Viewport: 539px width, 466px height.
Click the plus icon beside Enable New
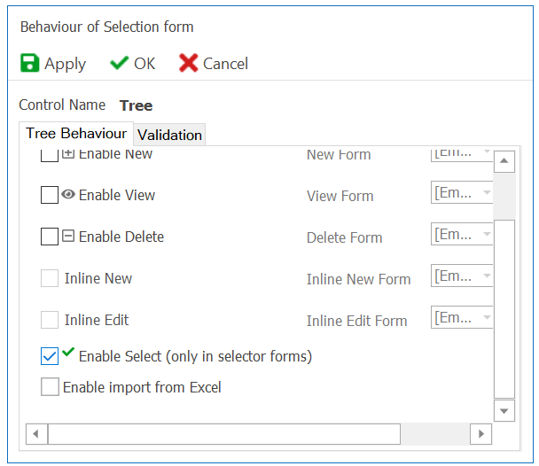tap(68, 154)
